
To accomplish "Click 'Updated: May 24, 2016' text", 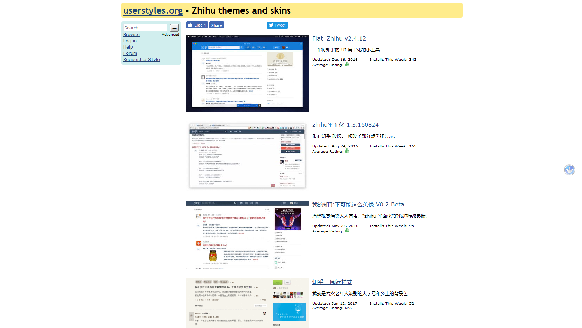I will pyautogui.click(x=335, y=226).
